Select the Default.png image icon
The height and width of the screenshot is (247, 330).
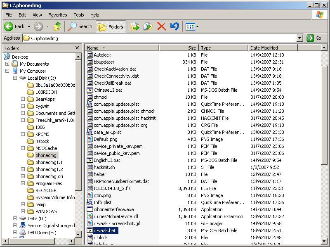click(x=90, y=139)
